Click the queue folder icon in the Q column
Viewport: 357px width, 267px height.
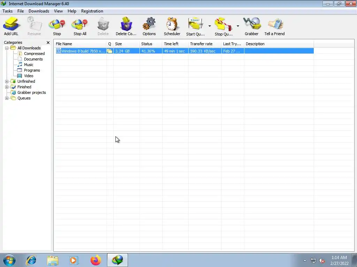(109, 51)
